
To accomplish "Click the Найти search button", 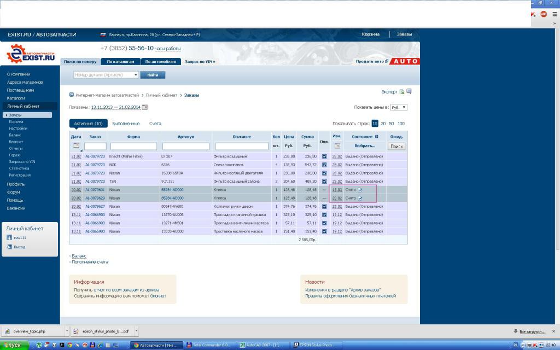I will (x=153, y=75).
